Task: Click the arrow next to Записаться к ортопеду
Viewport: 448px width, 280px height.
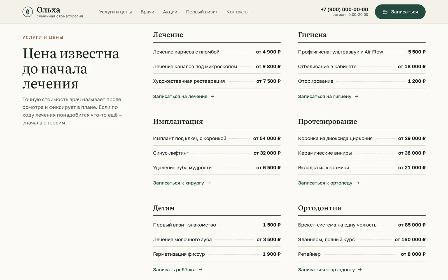Action: click(x=358, y=183)
